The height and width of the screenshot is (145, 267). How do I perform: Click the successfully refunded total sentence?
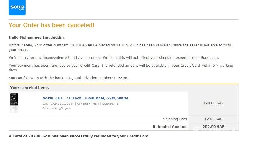click(78, 136)
